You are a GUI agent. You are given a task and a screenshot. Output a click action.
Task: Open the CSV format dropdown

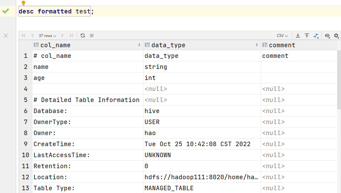coord(282,35)
